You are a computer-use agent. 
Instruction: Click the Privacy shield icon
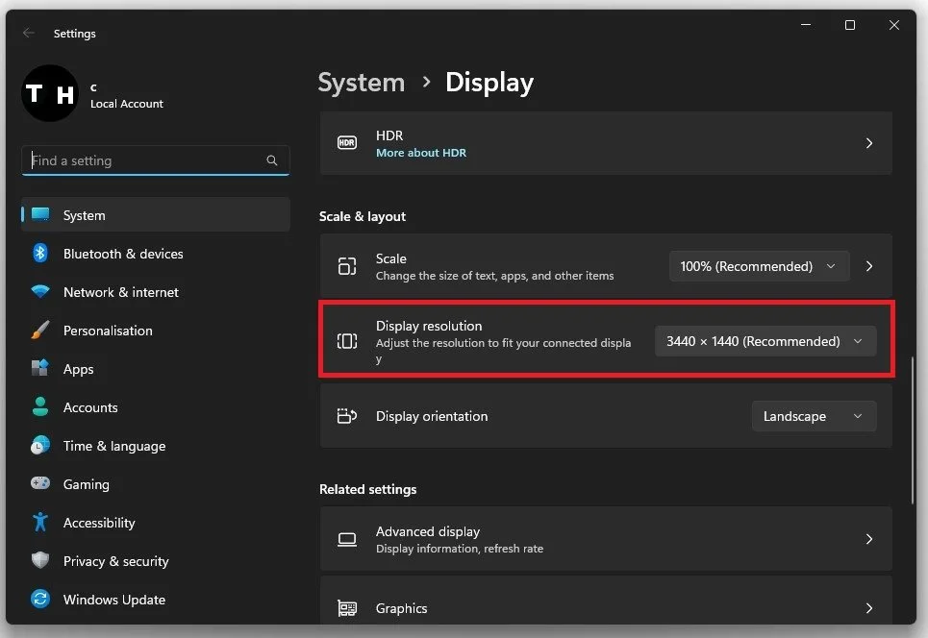click(x=40, y=560)
